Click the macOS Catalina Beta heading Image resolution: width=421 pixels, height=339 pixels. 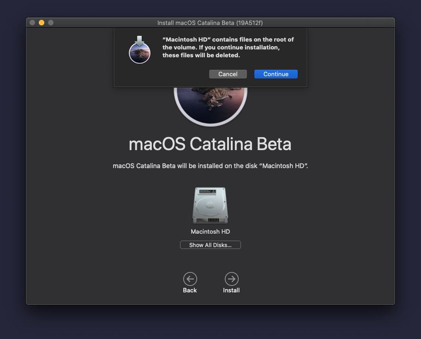coord(210,144)
